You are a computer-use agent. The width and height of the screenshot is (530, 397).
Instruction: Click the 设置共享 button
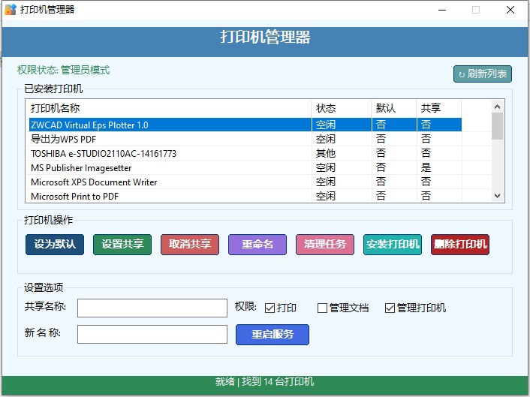point(122,245)
